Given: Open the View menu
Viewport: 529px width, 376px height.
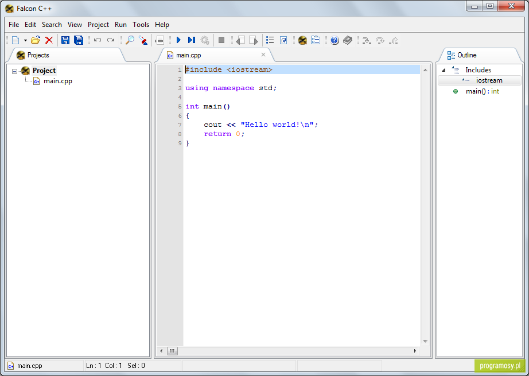Looking at the screenshot, I should coord(75,25).
